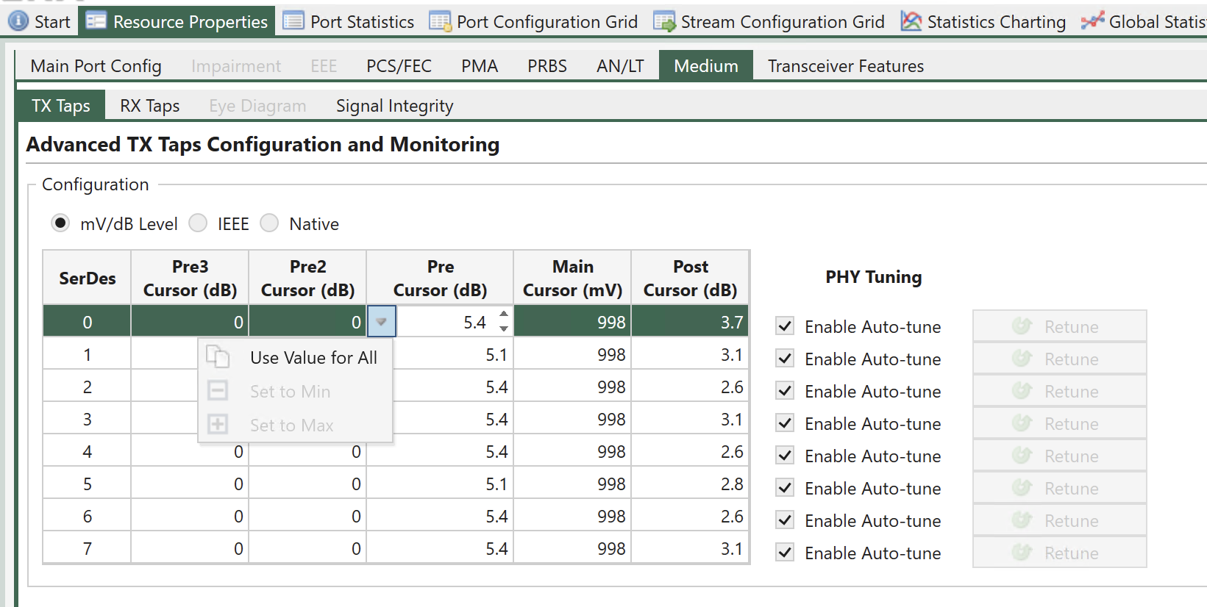Select Pre3 Cursor 0 cell for SerDes 5
This screenshot has width=1207, height=607.
tap(191, 484)
